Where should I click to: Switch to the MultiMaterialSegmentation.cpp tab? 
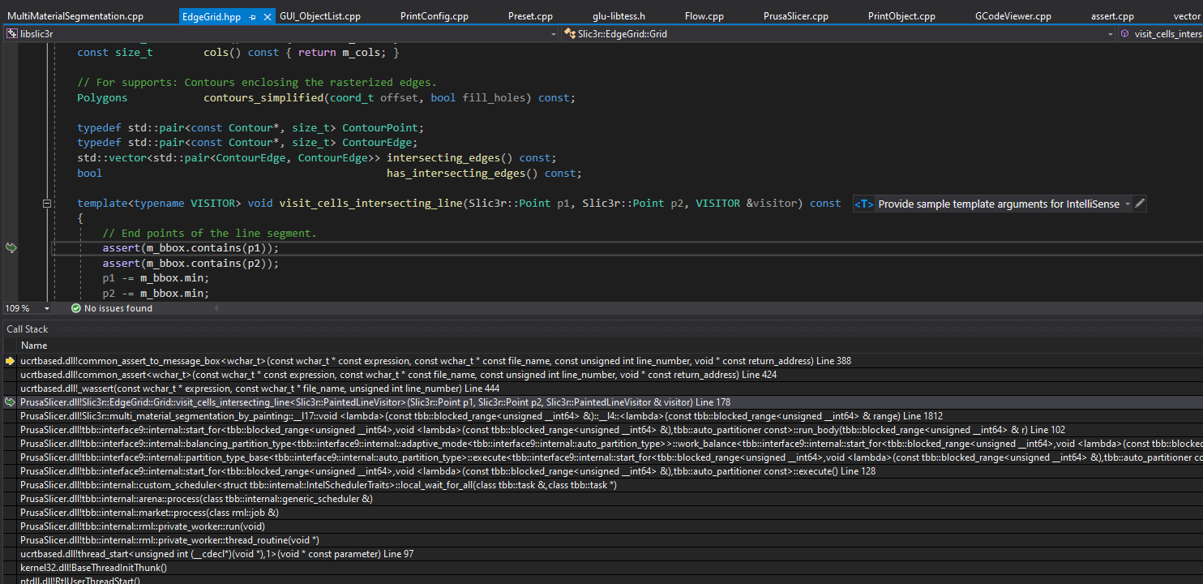click(75, 16)
